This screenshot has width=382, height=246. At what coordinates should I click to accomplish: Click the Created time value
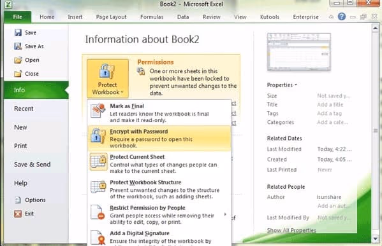click(334, 160)
